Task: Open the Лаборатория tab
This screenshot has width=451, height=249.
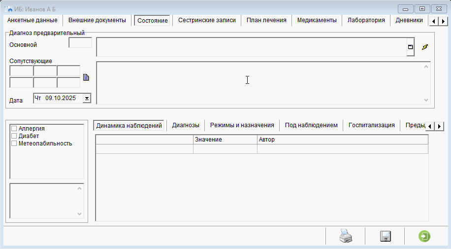Action: point(366,20)
